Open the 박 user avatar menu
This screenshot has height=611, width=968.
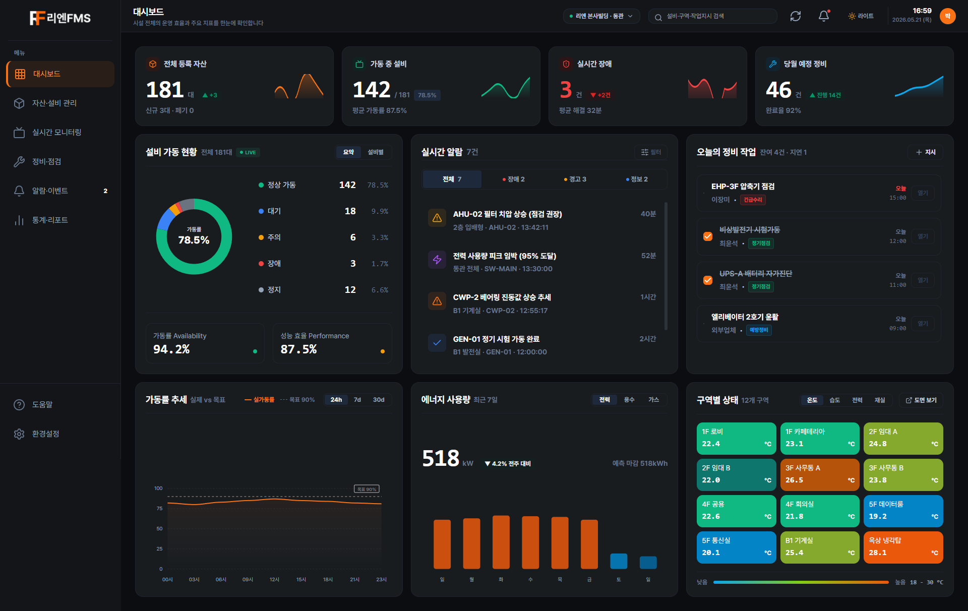[947, 16]
